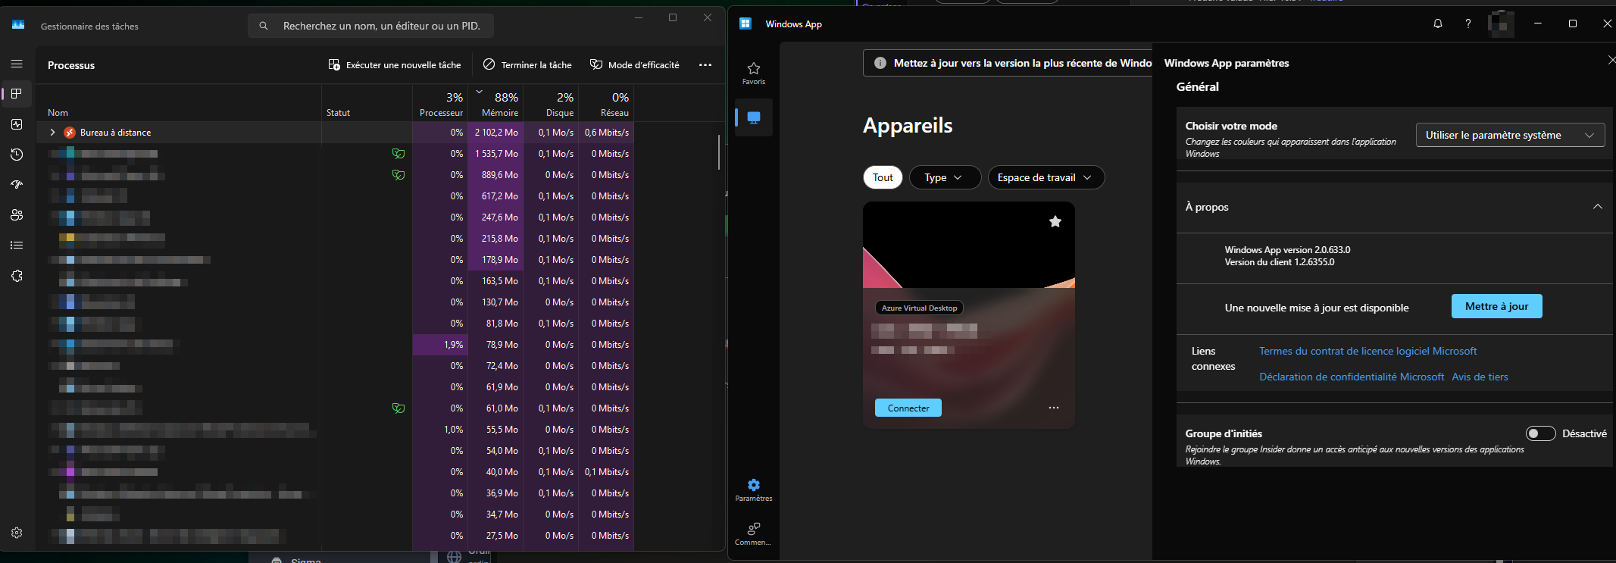This screenshot has height=563, width=1616.
Task: Open the feedback comments icon in Windows App sidebar
Action: click(754, 533)
